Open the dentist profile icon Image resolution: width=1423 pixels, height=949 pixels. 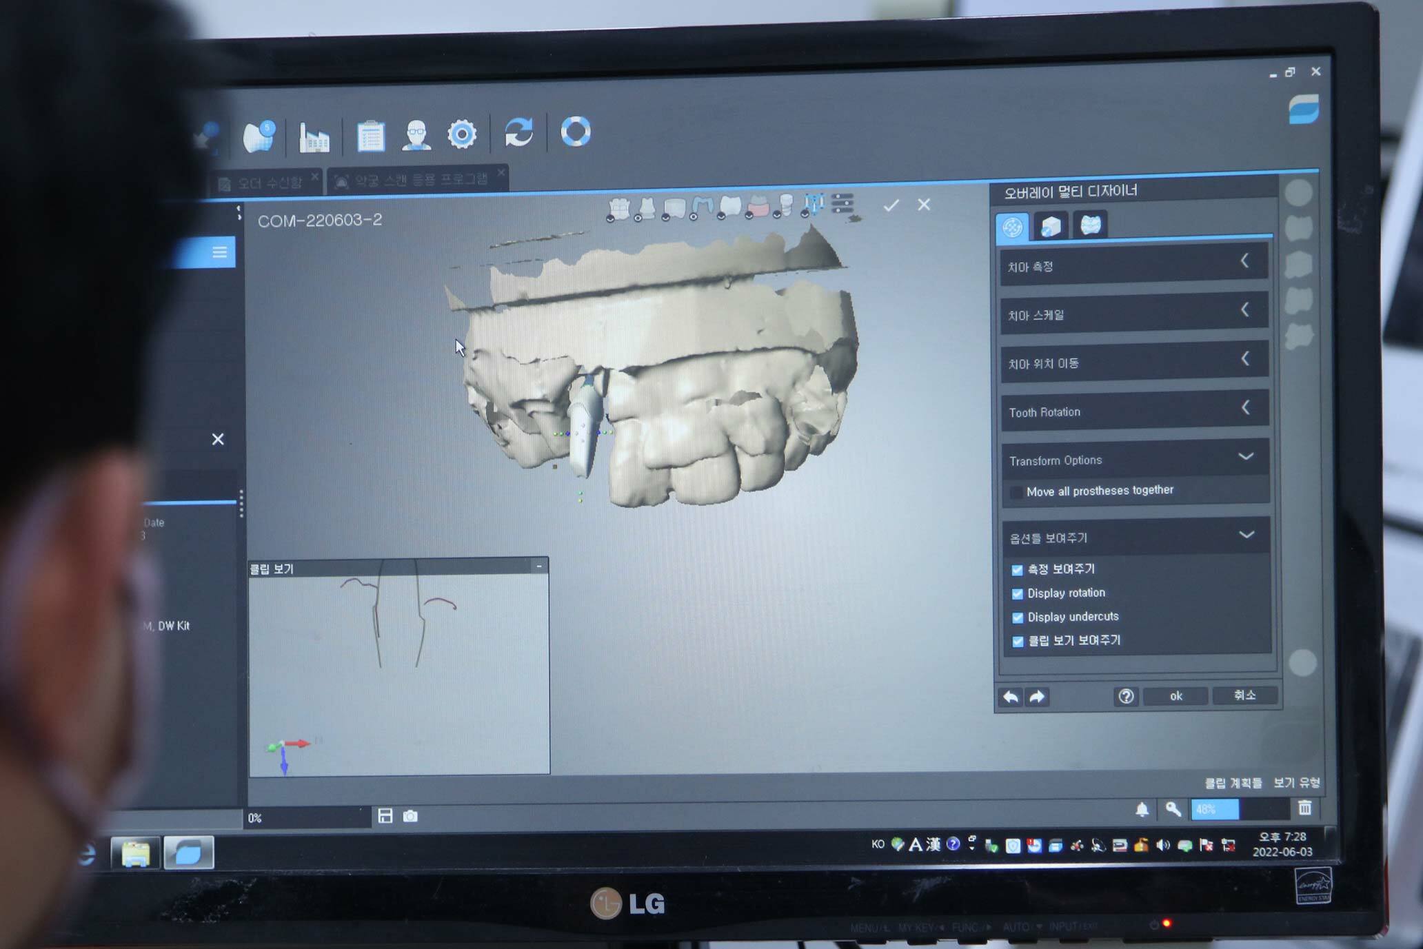pyautogui.click(x=416, y=134)
